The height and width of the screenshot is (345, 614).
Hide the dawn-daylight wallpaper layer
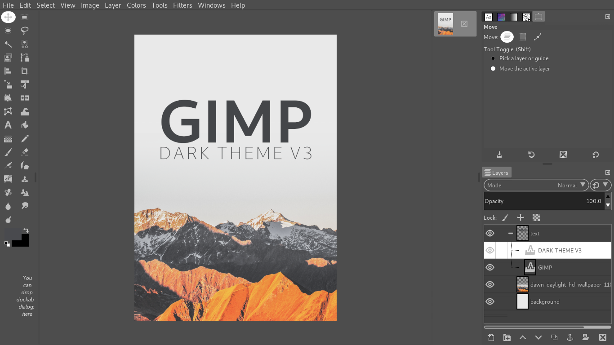tap(490, 284)
